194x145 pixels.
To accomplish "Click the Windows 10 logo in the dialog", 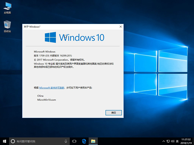I will pyautogui.click(x=75, y=37).
